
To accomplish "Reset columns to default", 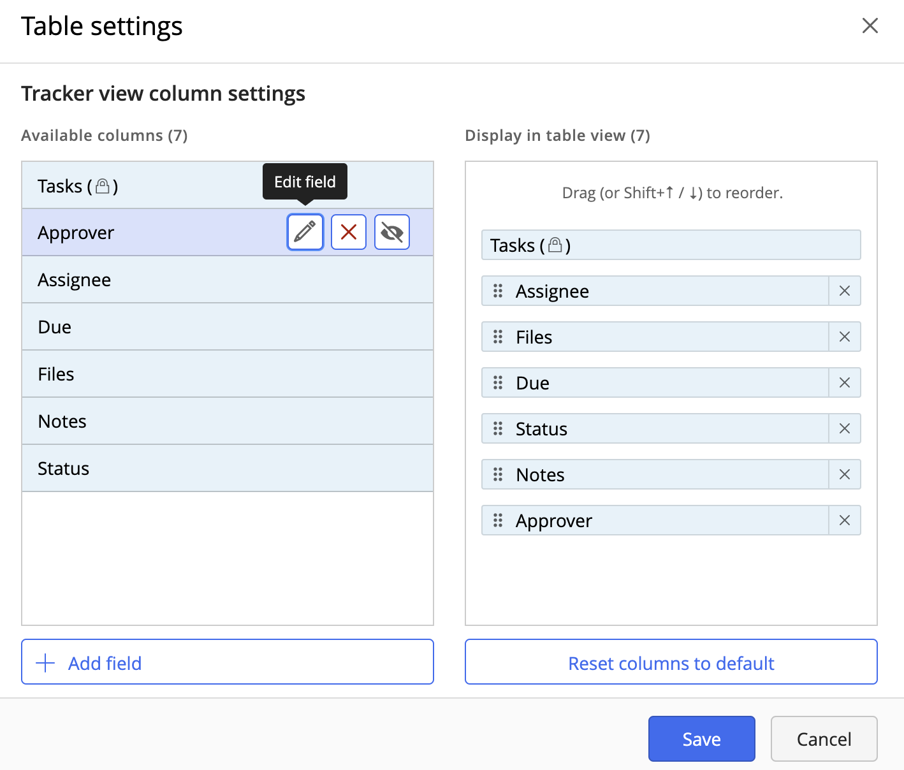I will coord(671,663).
